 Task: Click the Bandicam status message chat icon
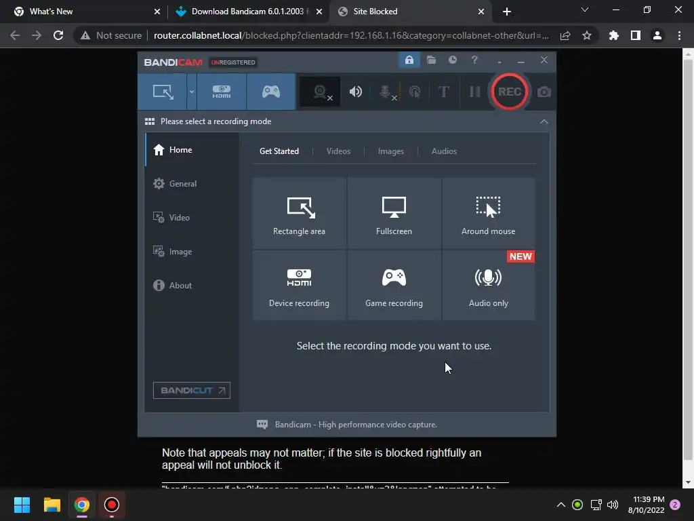pyautogui.click(x=262, y=425)
